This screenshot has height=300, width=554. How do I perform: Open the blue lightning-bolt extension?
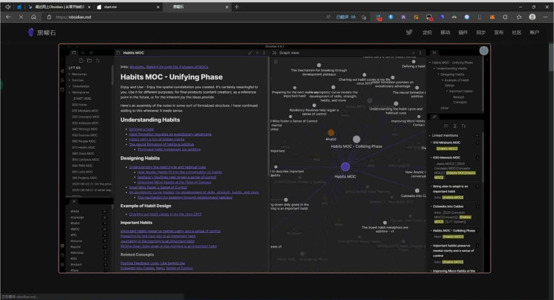391,17
